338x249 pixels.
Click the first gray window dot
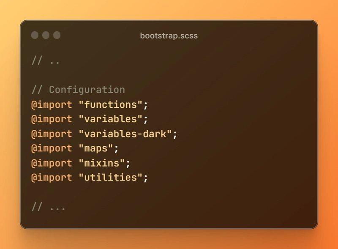pyautogui.click(x=35, y=35)
